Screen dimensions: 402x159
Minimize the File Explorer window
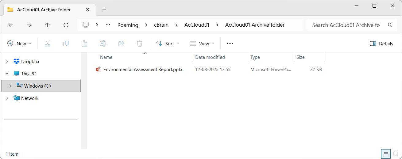[356, 6]
